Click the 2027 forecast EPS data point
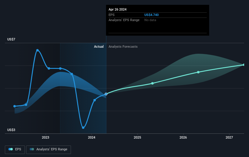 point(244,65)
